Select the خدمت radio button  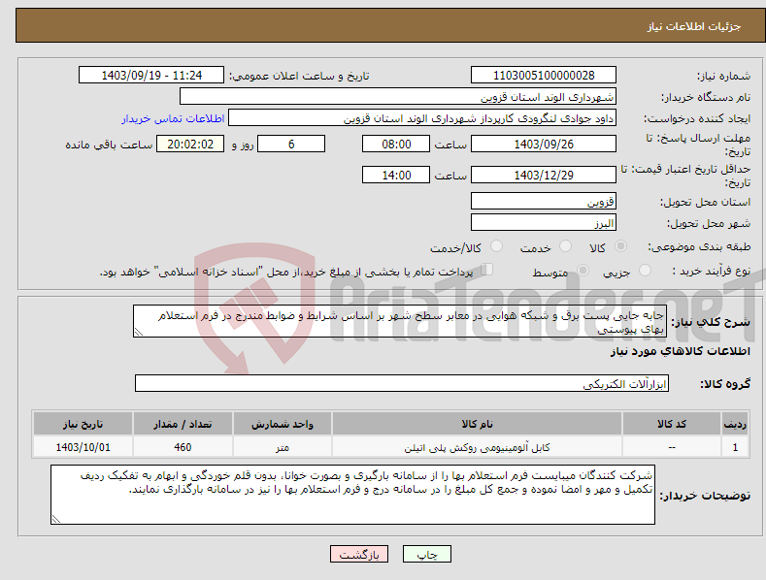(x=565, y=246)
